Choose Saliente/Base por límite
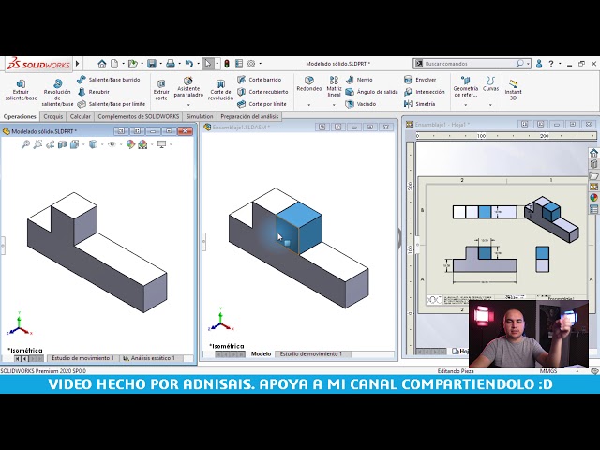 [112, 104]
